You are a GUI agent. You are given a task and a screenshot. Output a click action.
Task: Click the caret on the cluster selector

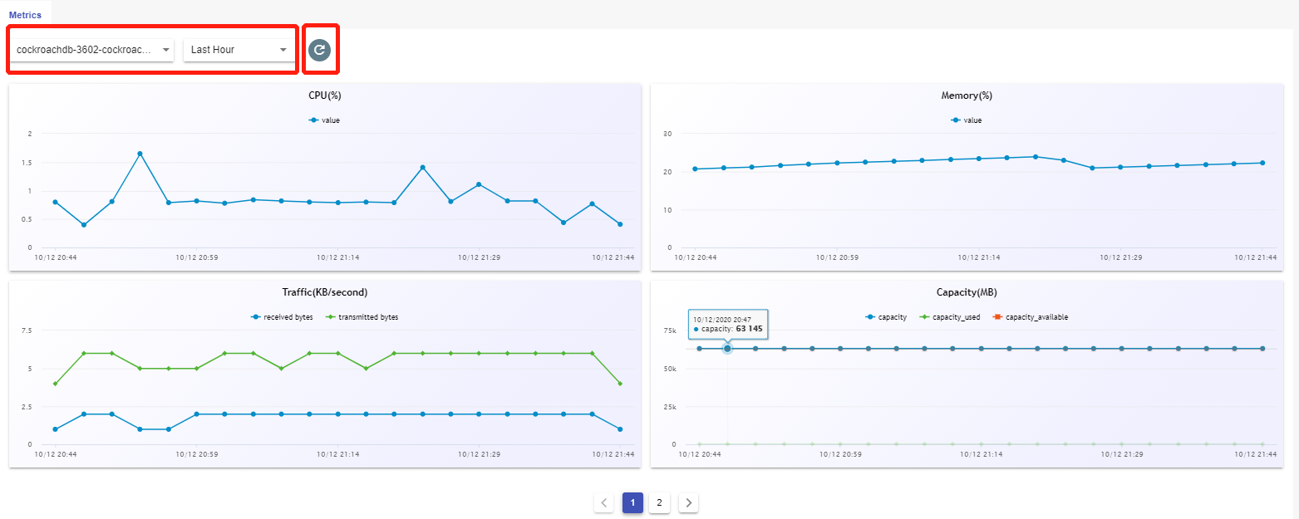coord(166,49)
